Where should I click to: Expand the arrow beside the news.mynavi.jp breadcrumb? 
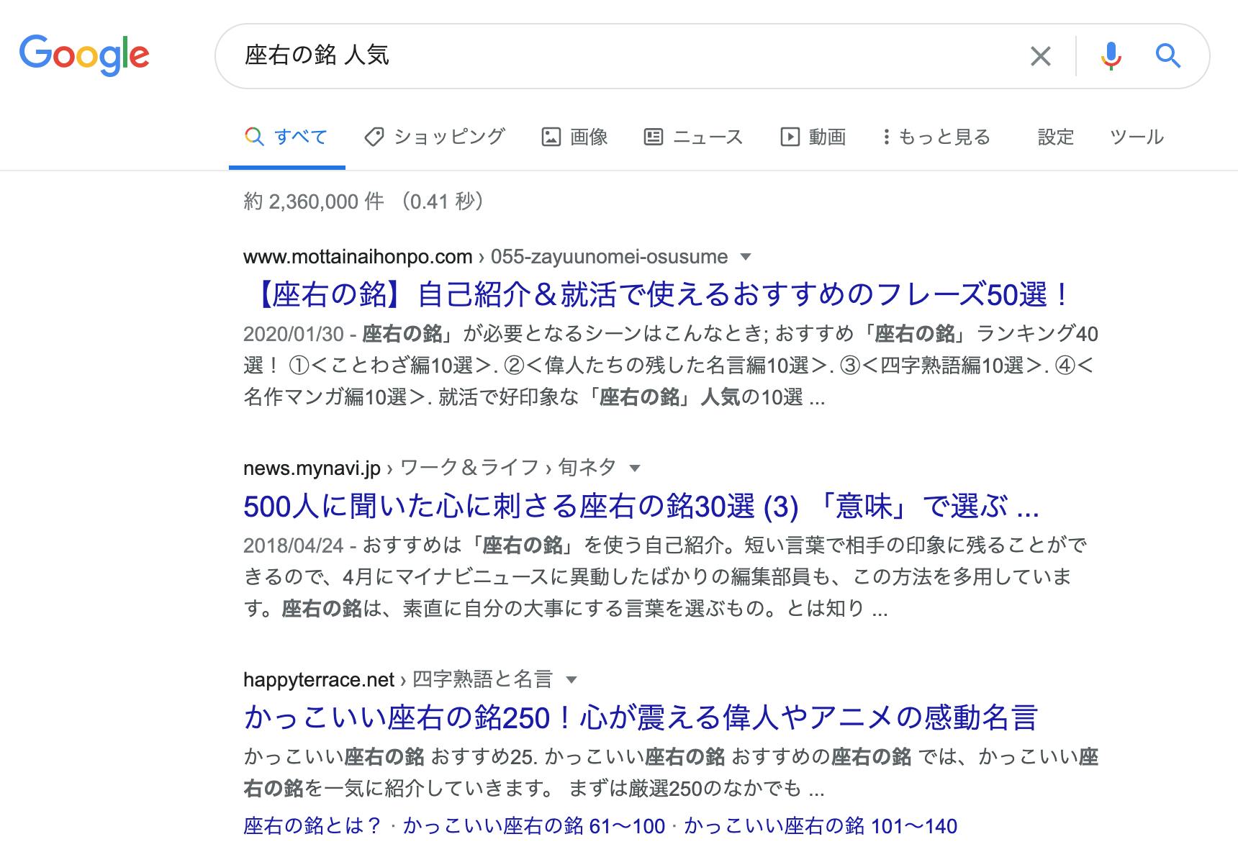635,468
